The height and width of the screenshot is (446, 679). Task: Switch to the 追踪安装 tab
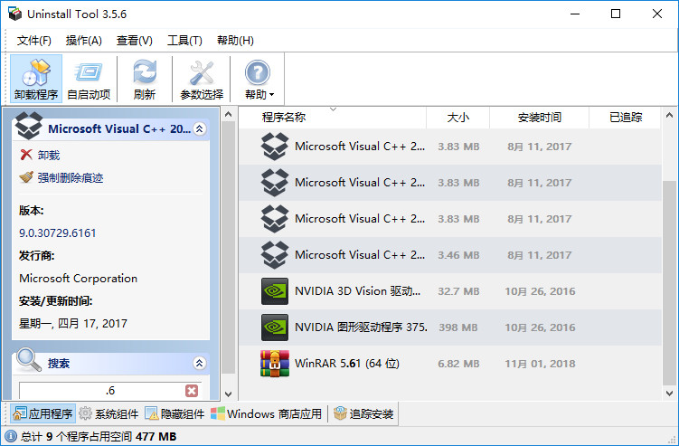click(363, 413)
